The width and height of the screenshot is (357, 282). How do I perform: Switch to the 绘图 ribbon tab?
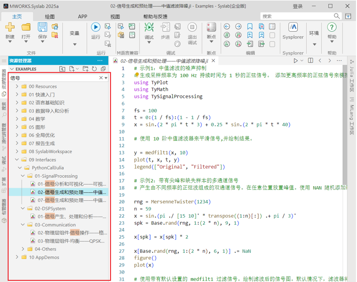pos(50,17)
